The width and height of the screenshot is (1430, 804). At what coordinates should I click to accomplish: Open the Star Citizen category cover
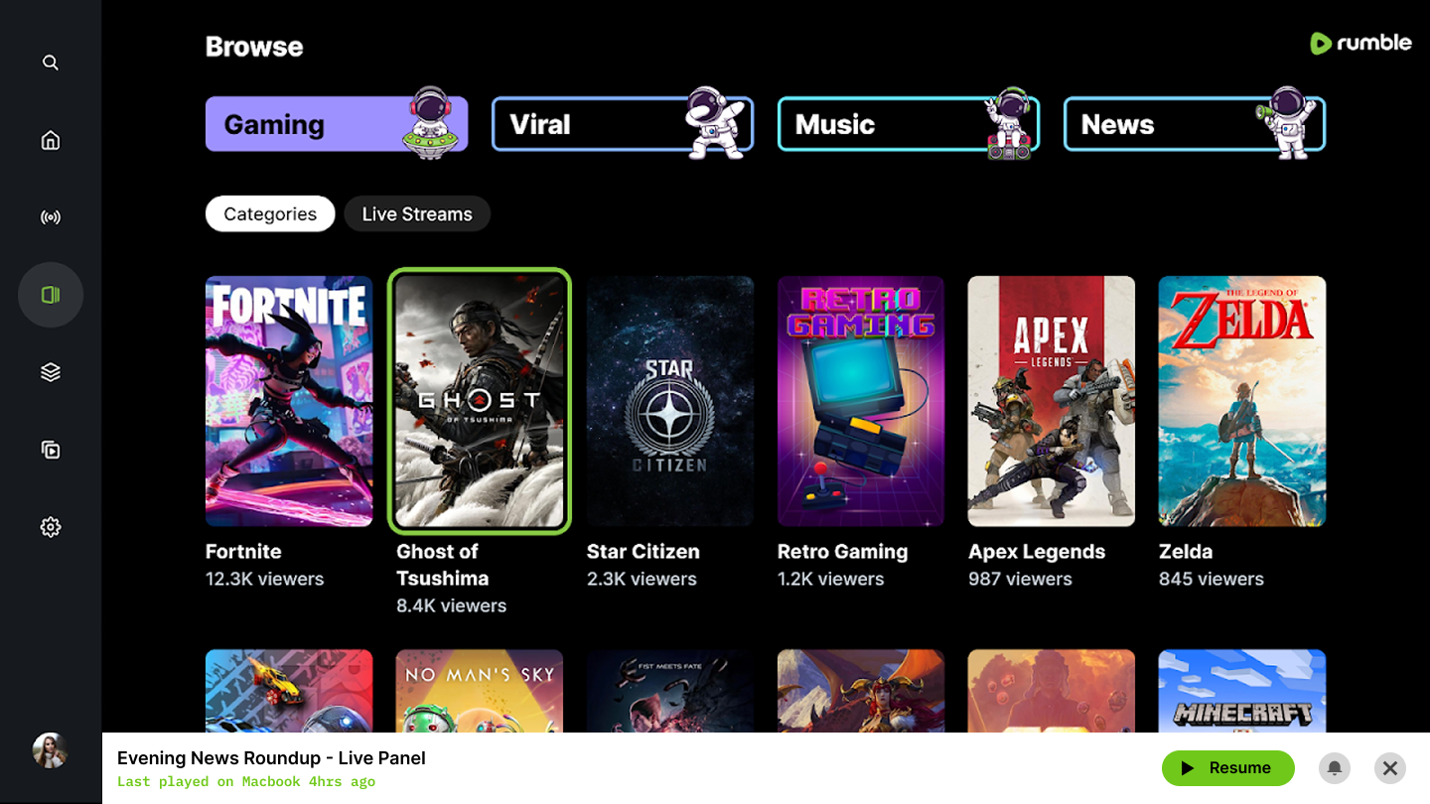click(670, 401)
